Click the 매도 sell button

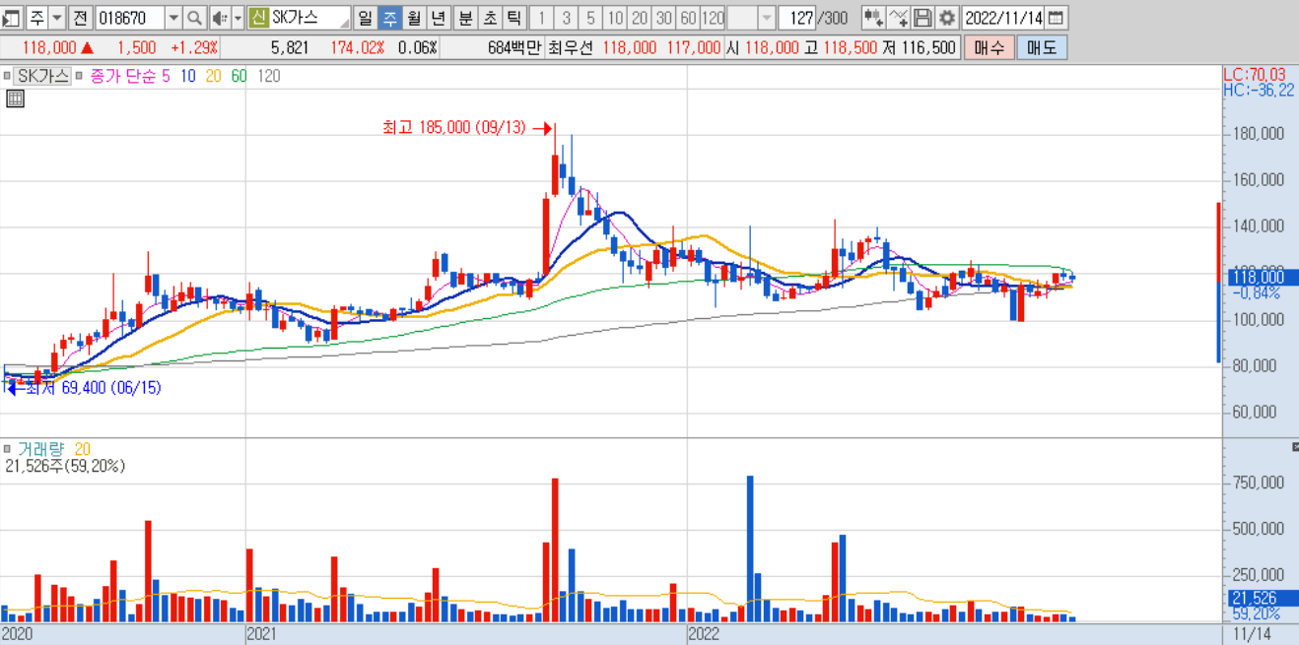click(x=1041, y=47)
